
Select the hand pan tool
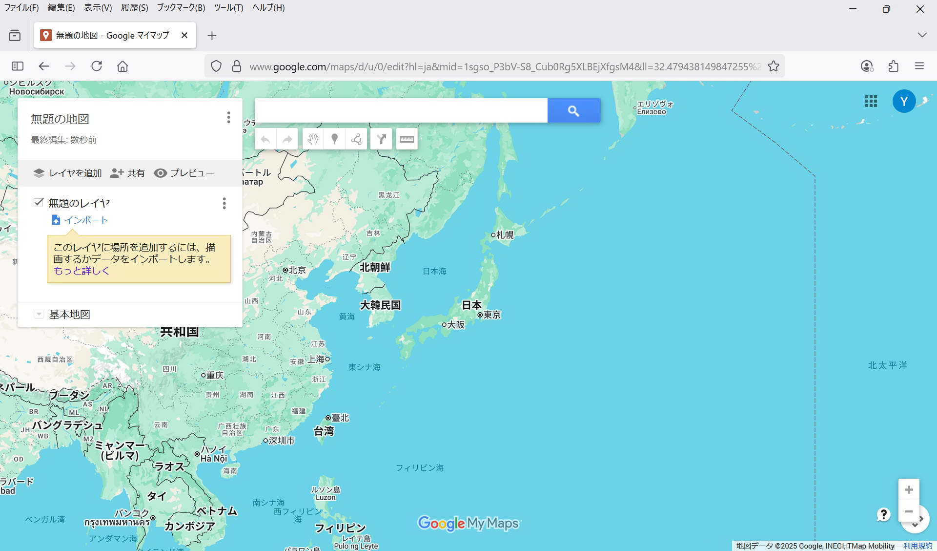(x=313, y=139)
